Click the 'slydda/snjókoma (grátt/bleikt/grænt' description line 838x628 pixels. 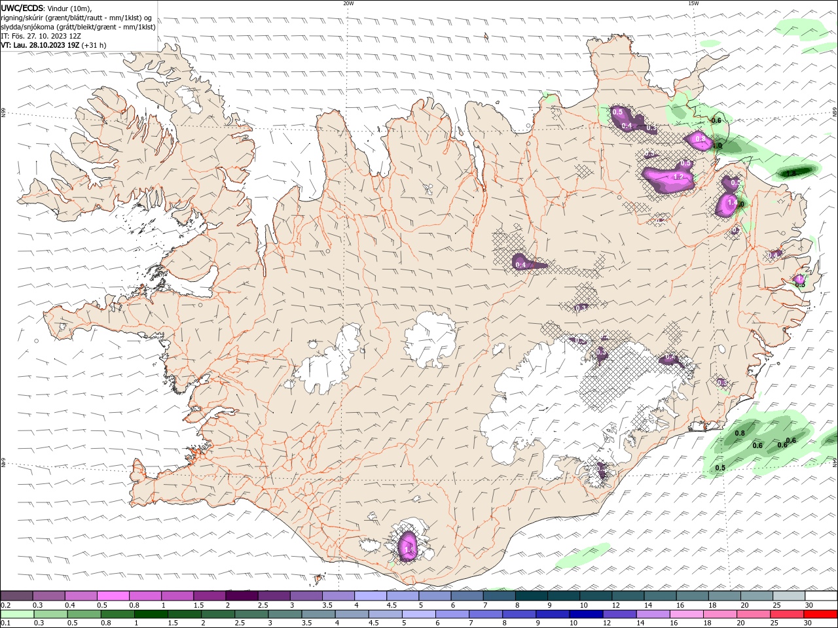[79, 27]
